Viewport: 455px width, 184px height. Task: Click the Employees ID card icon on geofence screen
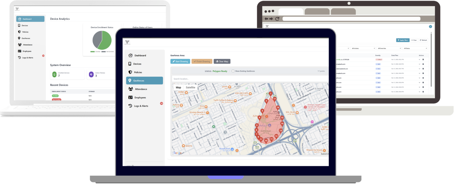(130, 97)
